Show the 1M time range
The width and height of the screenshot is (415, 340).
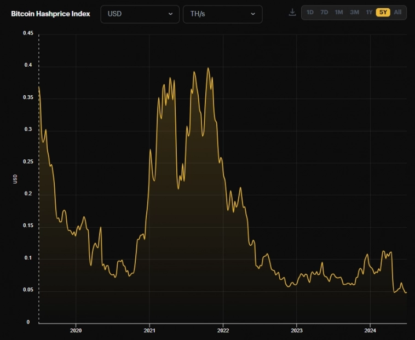click(x=339, y=12)
